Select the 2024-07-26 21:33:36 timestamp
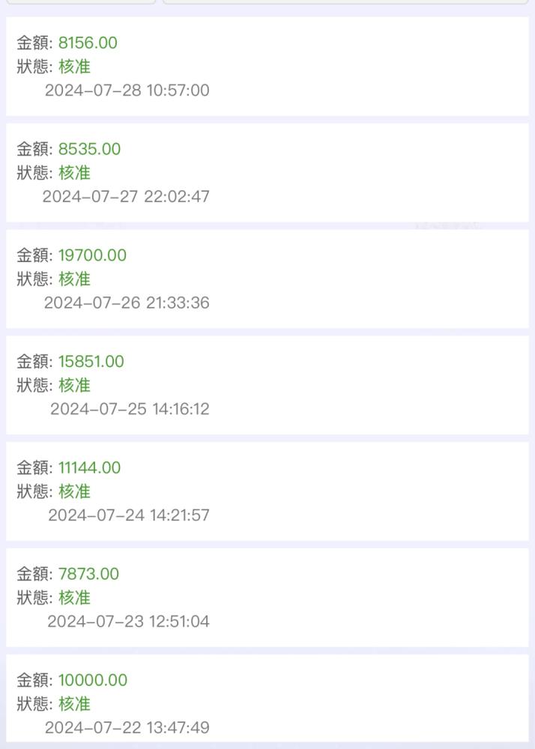Screen dimensions: 535x749 (x=127, y=303)
